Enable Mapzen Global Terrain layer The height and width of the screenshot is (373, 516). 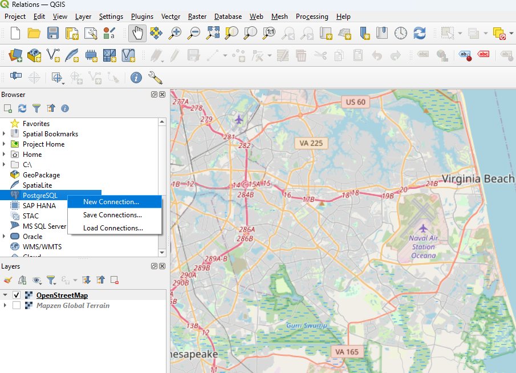17,305
